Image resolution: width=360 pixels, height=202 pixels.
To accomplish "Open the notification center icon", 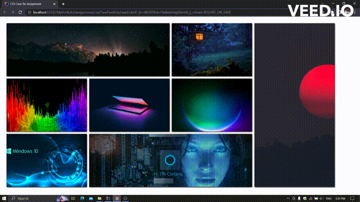I will click(x=353, y=198).
